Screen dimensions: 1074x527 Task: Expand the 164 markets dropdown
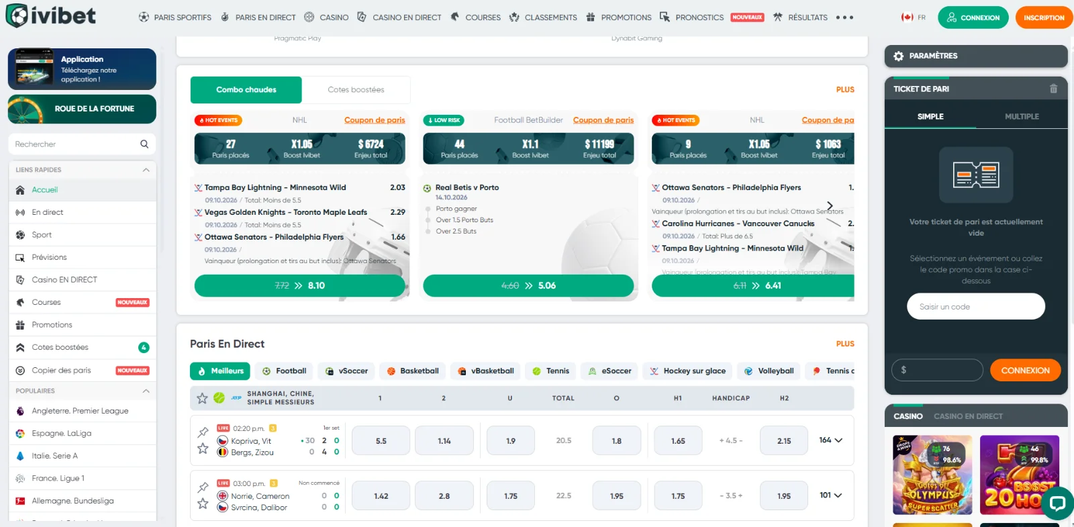pos(830,440)
